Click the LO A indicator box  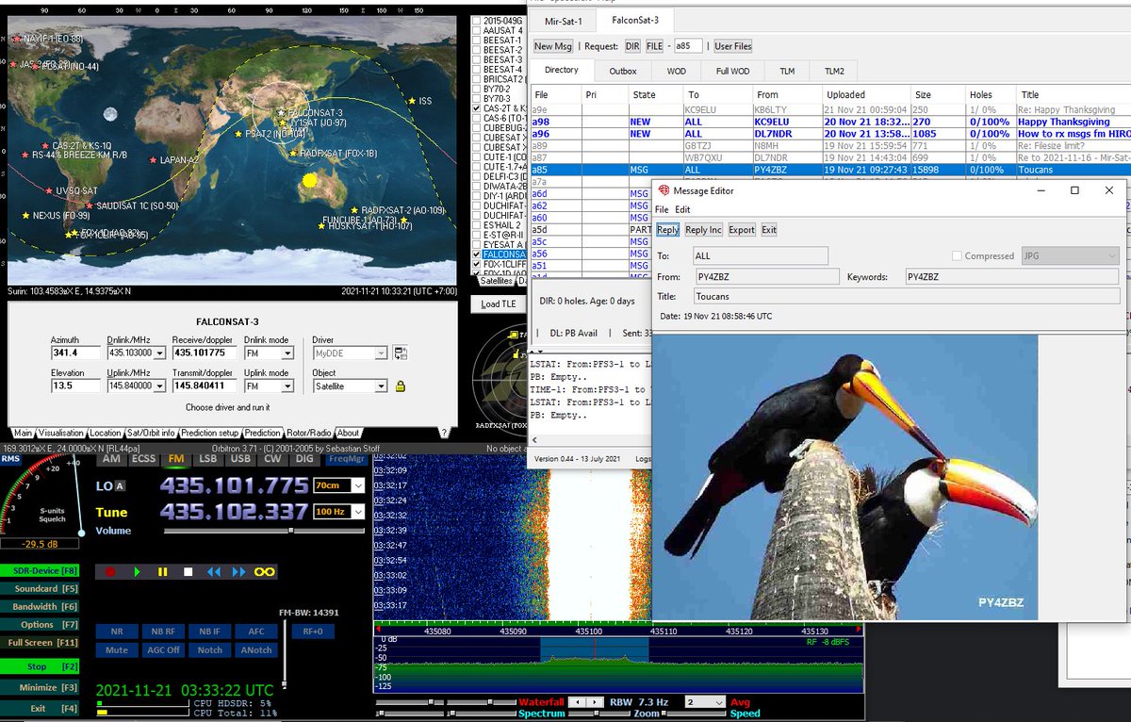coord(120,486)
